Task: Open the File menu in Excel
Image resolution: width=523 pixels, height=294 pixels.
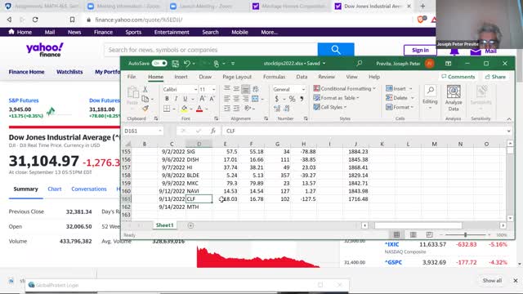Action: pos(132,77)
